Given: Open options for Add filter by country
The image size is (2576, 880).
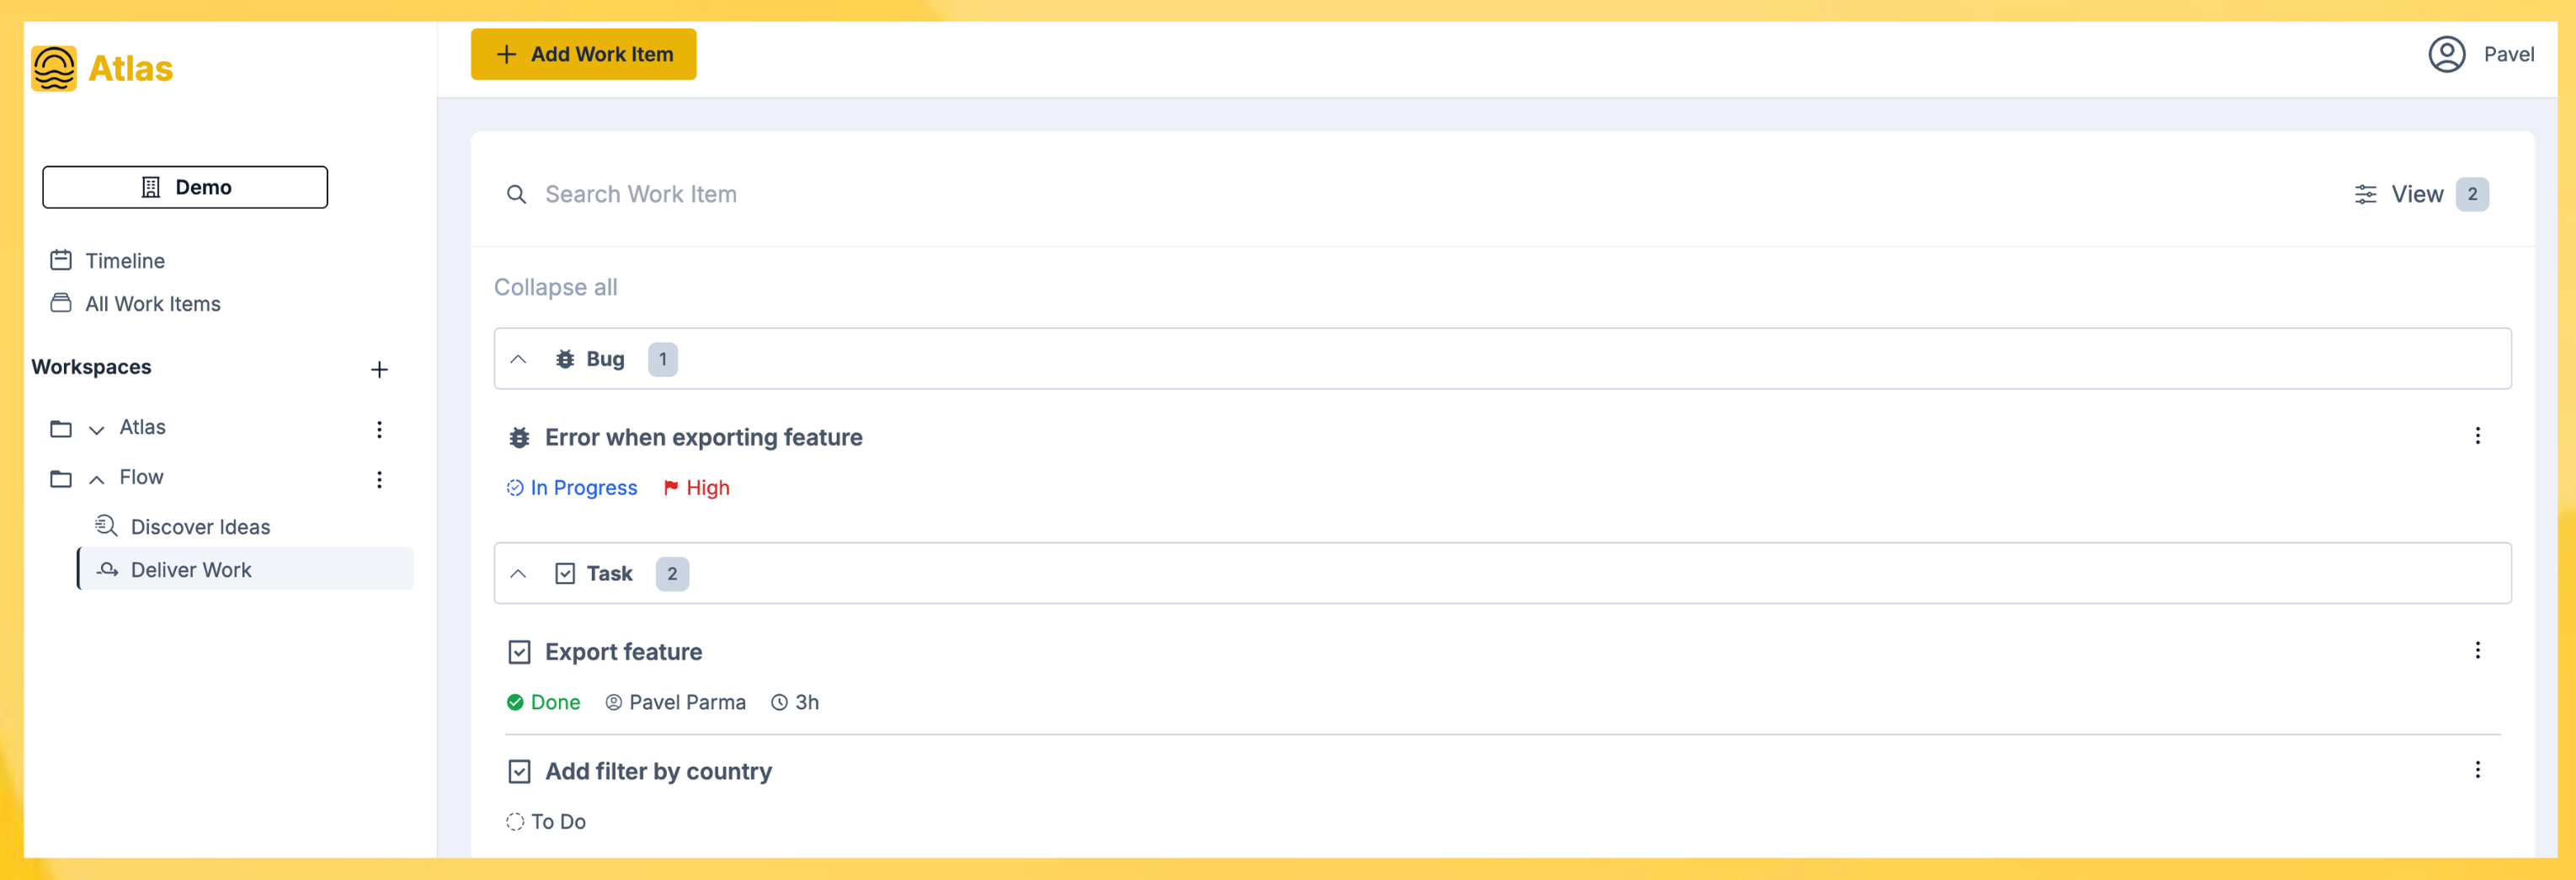Looking at the screenshot, I should coord(2477,770).
